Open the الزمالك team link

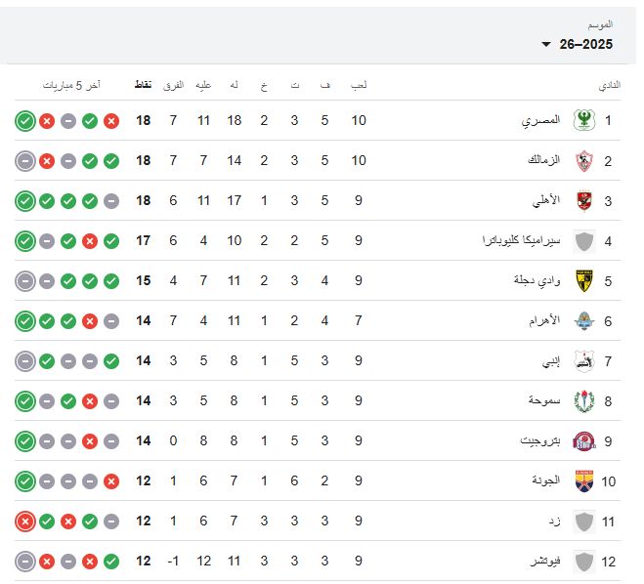pyautogui.click(x=540, y=161)
